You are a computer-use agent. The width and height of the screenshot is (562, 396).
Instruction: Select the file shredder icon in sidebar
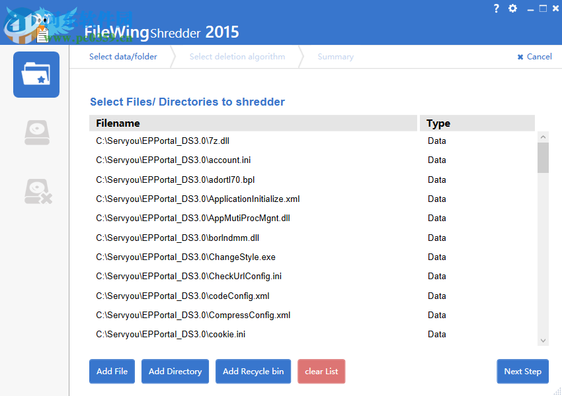click(x=36, y=74)
